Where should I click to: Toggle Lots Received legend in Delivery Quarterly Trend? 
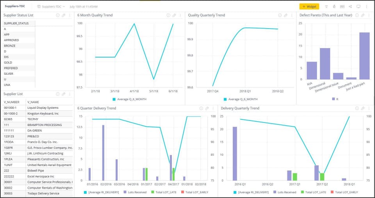pyautogui.click(x=285, y=192)
